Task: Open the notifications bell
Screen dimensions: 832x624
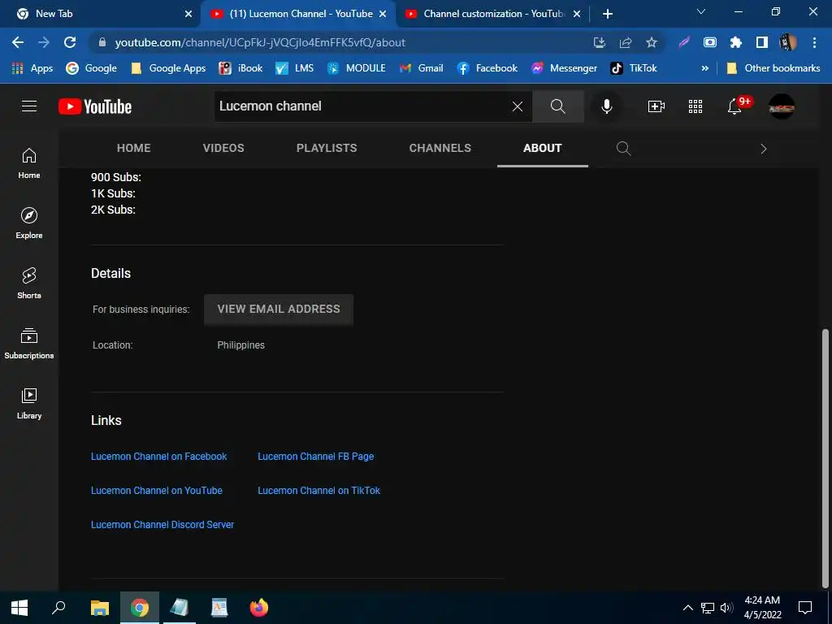Action: click(734, 106)
